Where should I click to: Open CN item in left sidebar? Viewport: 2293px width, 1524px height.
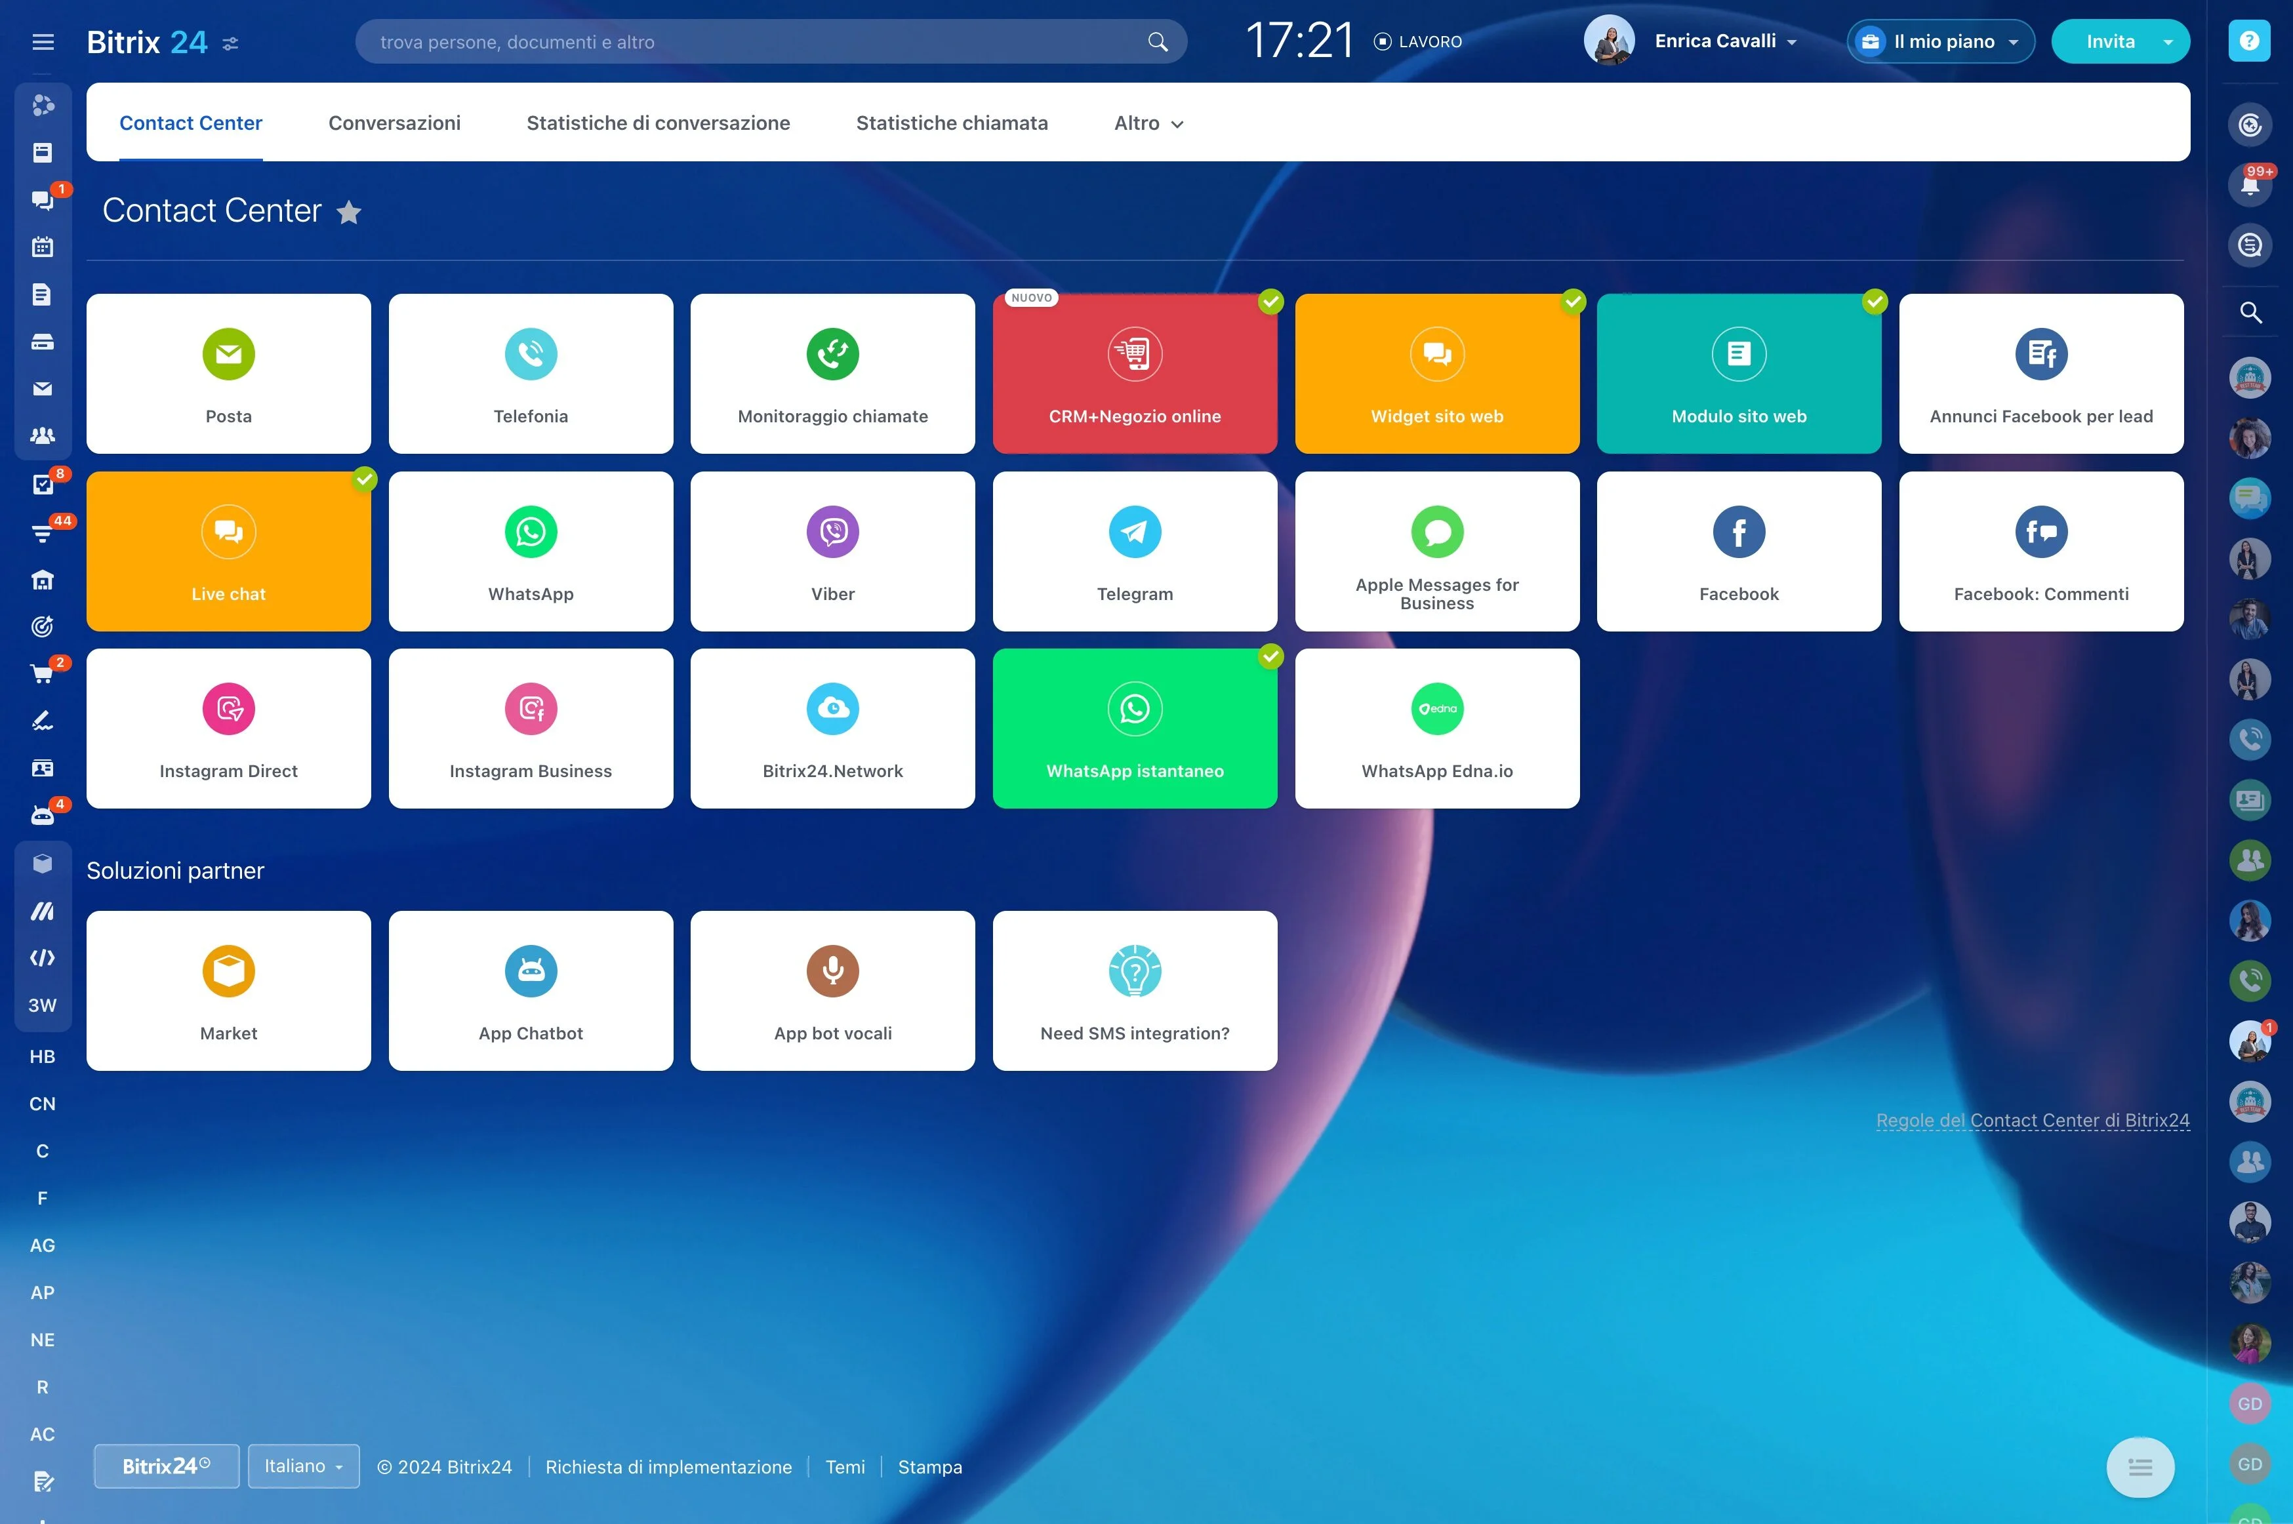(x=43, y=1104)
